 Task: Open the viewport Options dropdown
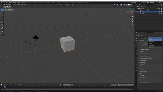[x=131, y=7]
